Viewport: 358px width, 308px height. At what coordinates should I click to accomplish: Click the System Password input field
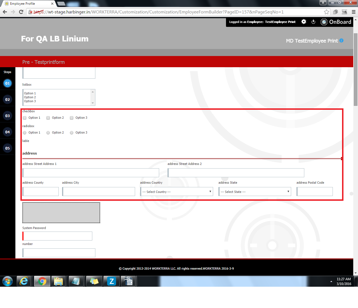[58, 236]
